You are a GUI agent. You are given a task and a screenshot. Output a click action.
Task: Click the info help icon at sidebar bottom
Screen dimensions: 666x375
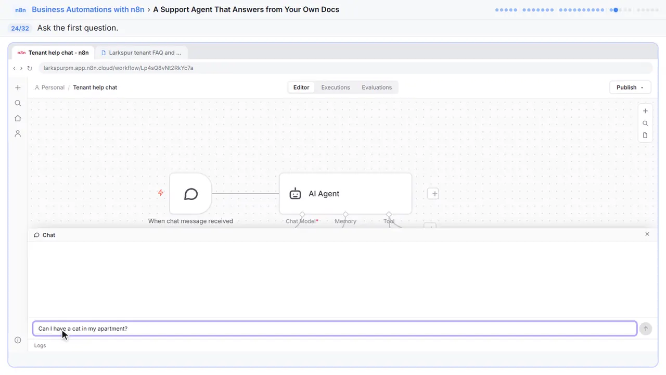click(x=18, y=340)
